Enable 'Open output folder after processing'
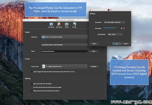This screenshot has width=152, height=105. tap(32, 84)
